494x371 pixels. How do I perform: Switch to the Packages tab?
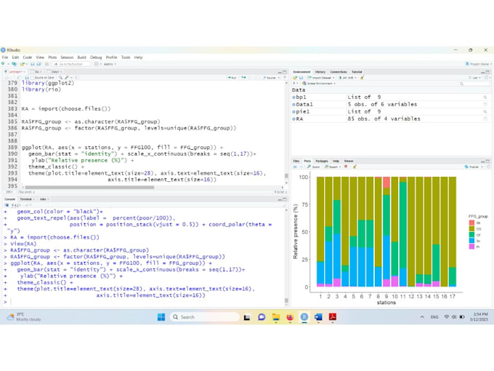tap(322, 161)
